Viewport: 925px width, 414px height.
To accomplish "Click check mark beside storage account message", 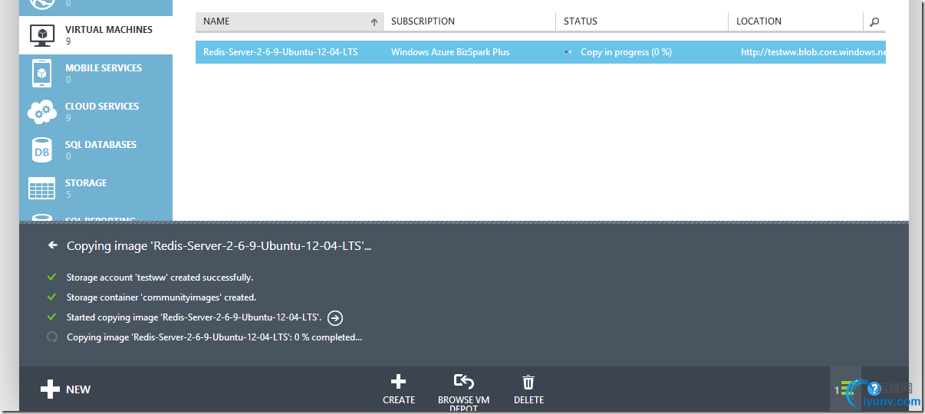I will (51, 277).
